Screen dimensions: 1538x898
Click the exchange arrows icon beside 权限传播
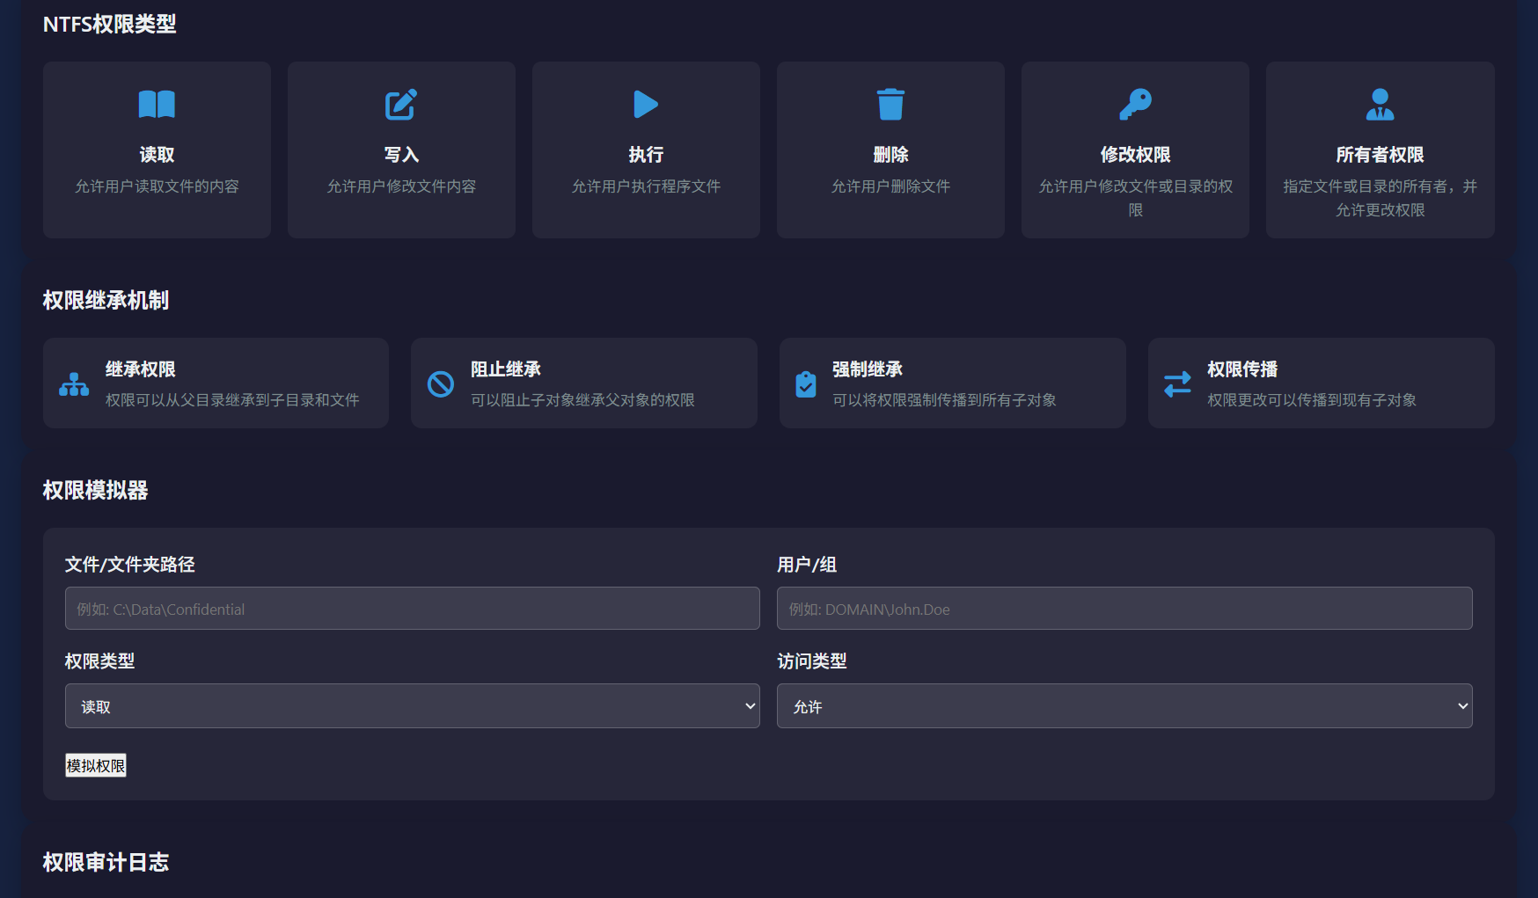1177,384
